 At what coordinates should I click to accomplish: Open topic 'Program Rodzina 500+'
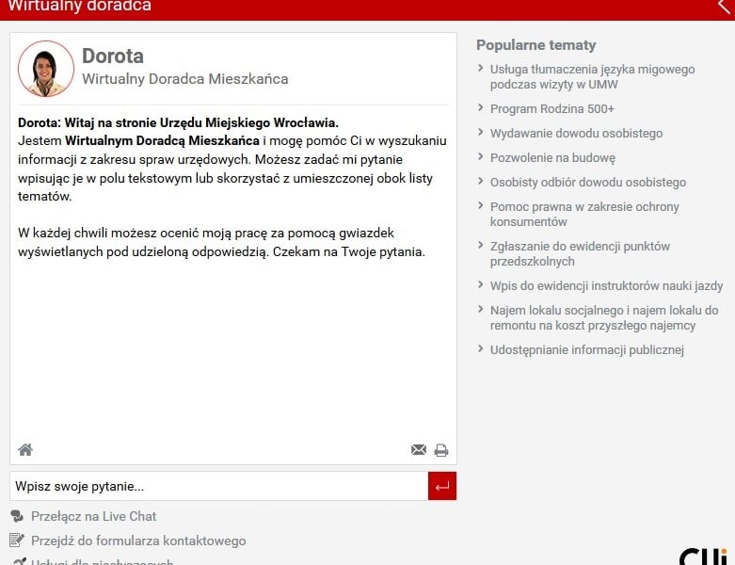click(552, 109)
